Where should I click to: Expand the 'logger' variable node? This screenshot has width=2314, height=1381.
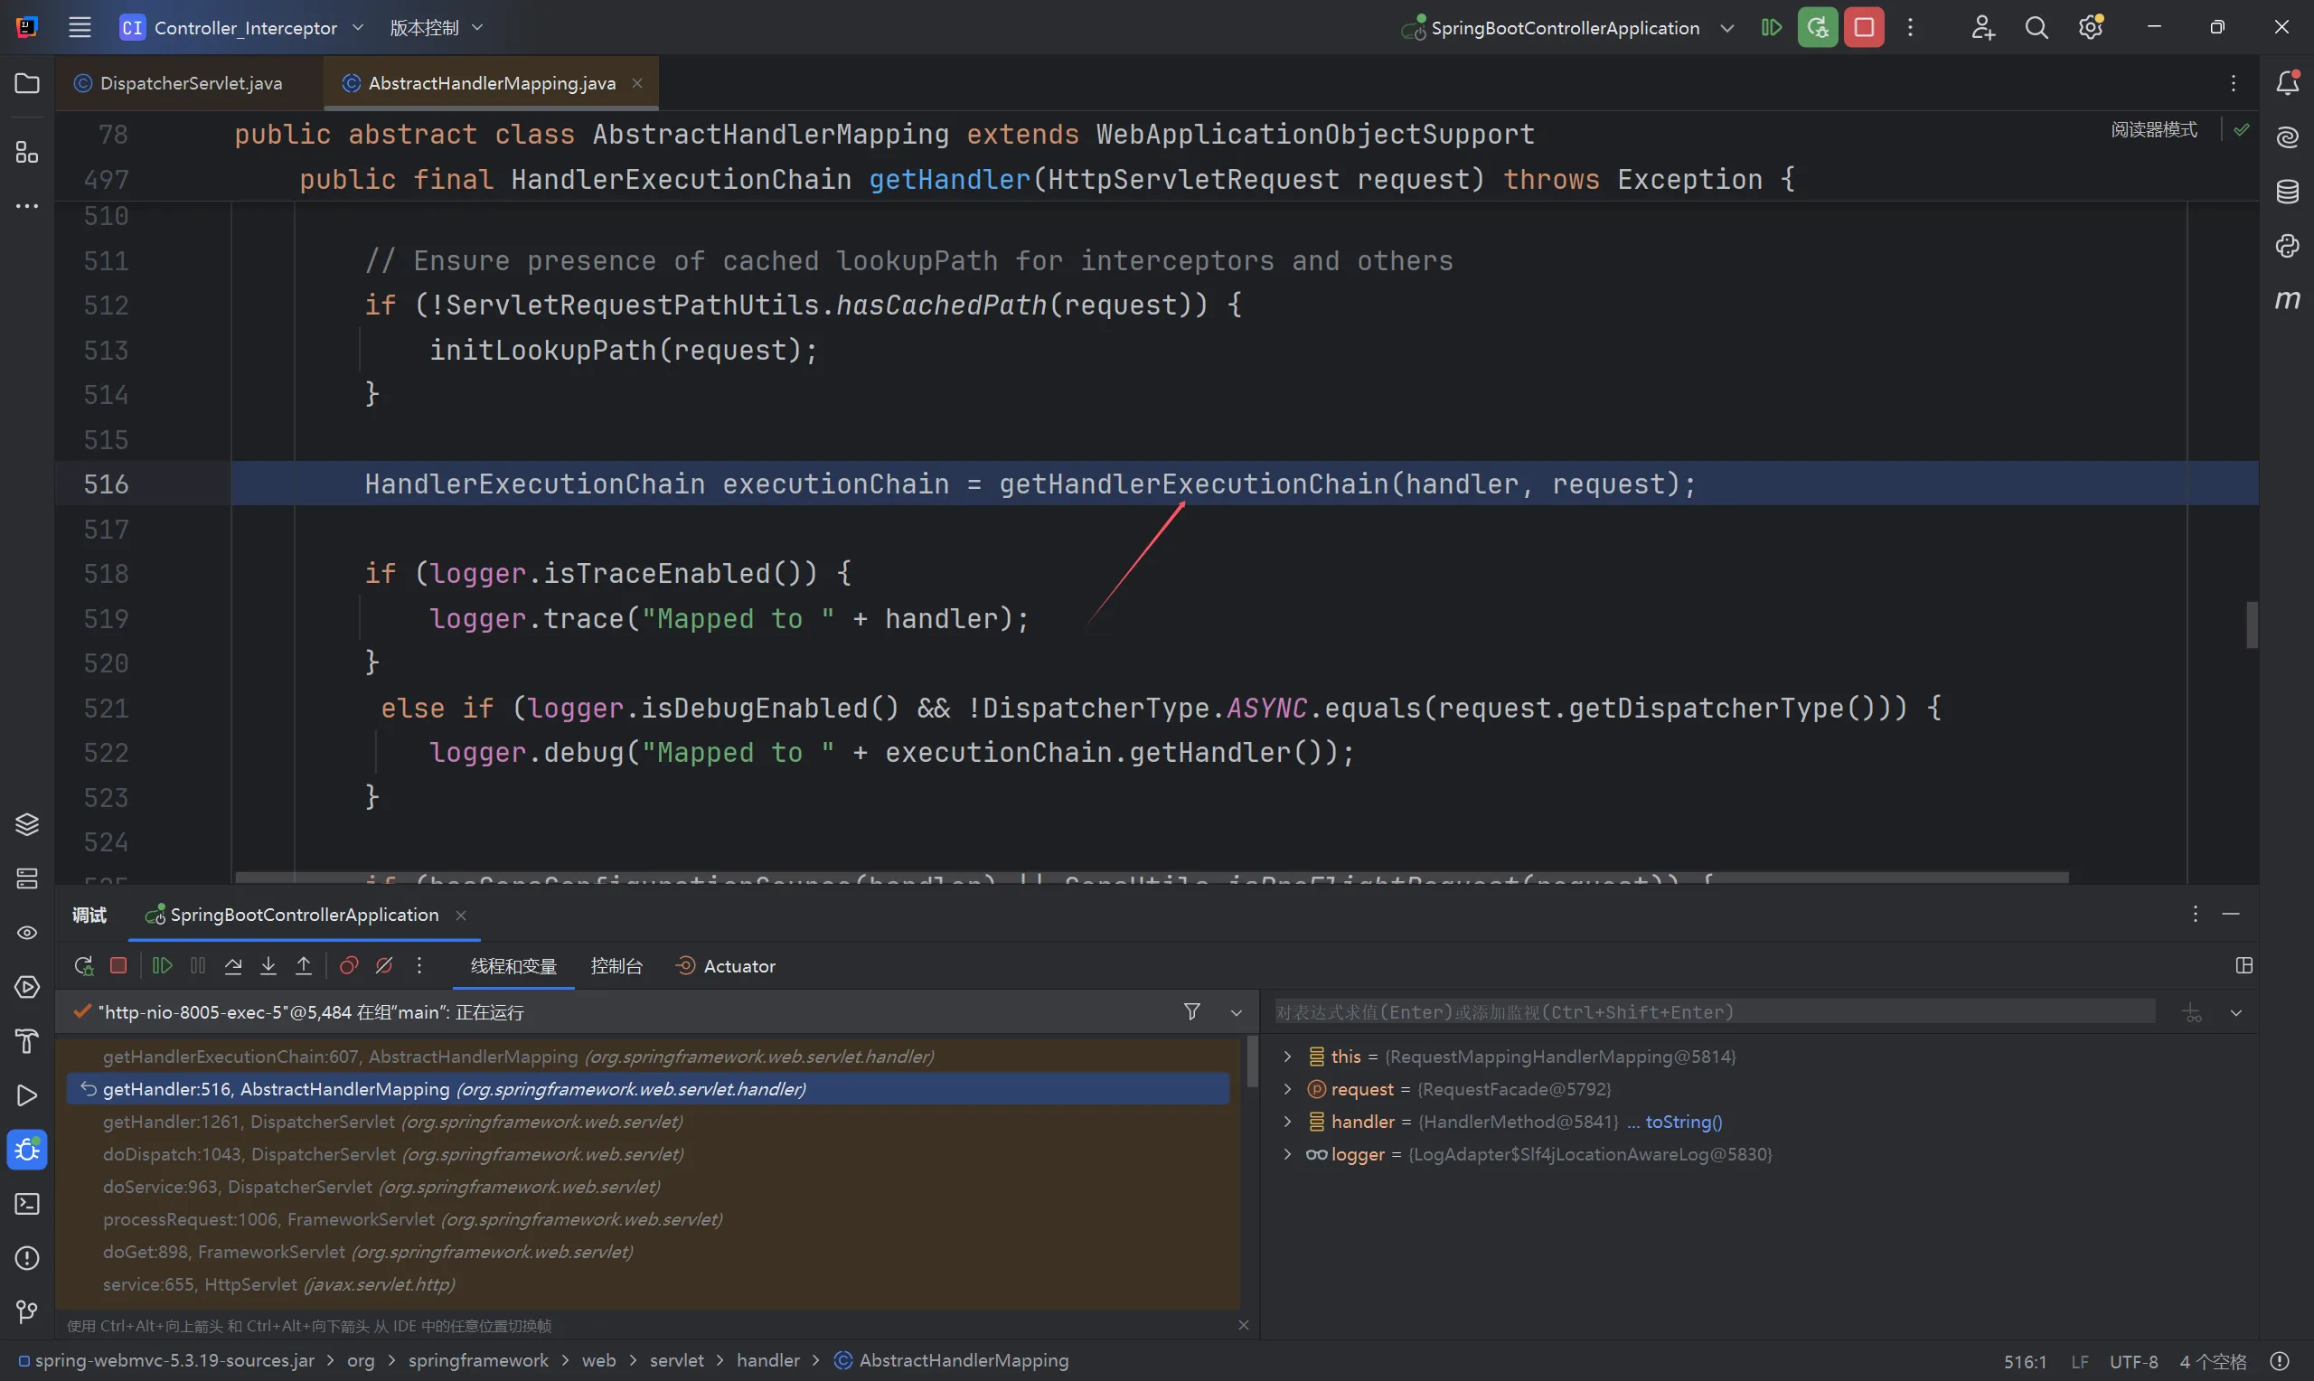[1288, 1154]
